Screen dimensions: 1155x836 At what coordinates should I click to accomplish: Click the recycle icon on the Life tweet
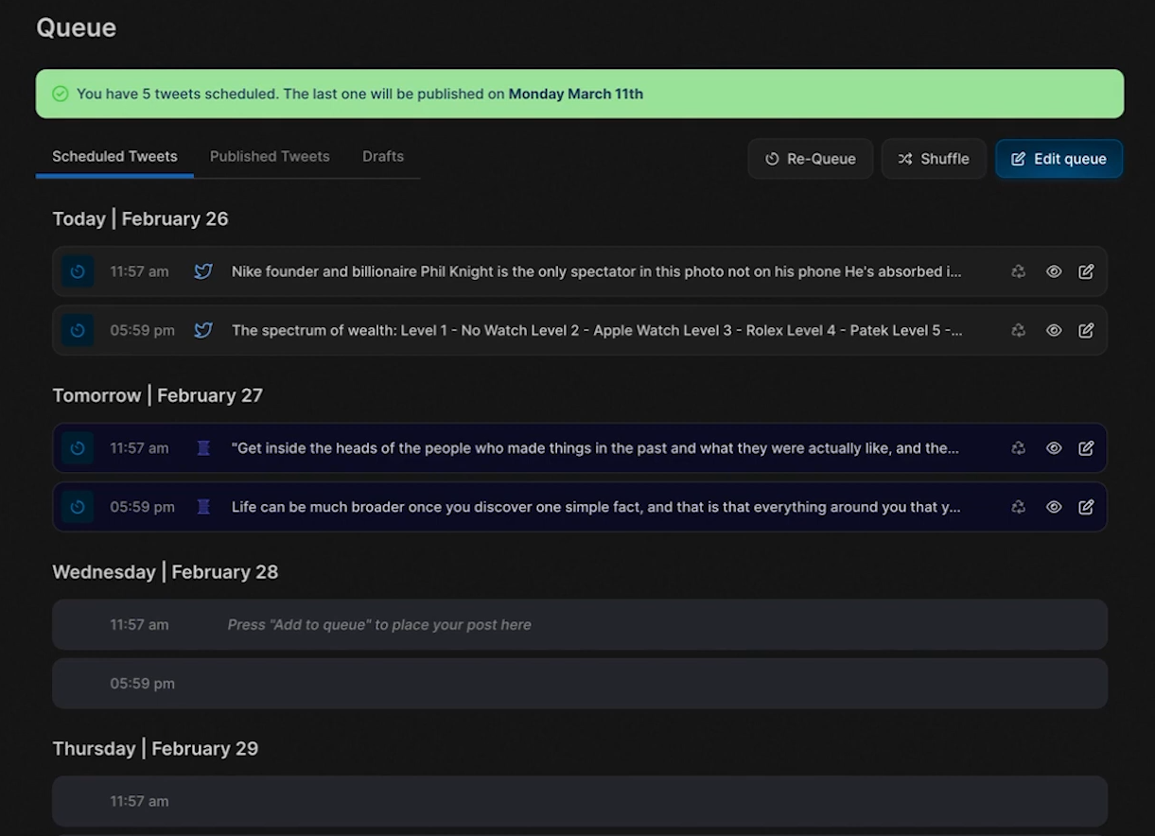point(1018,507)
